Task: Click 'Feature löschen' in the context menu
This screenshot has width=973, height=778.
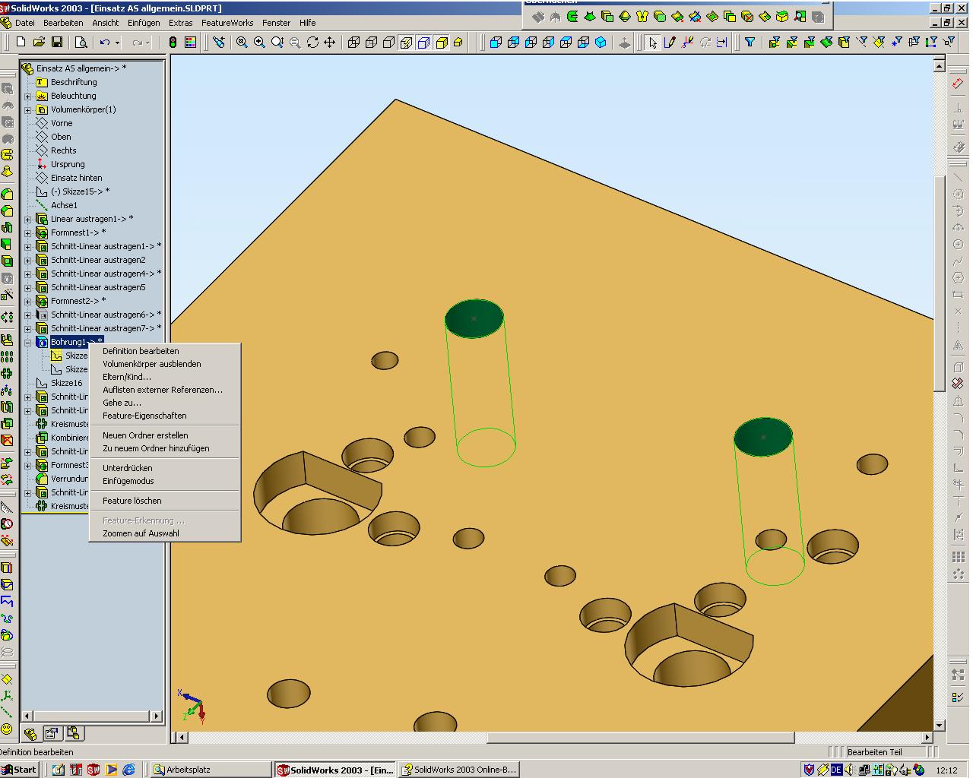Action: (x=132, y=501)
